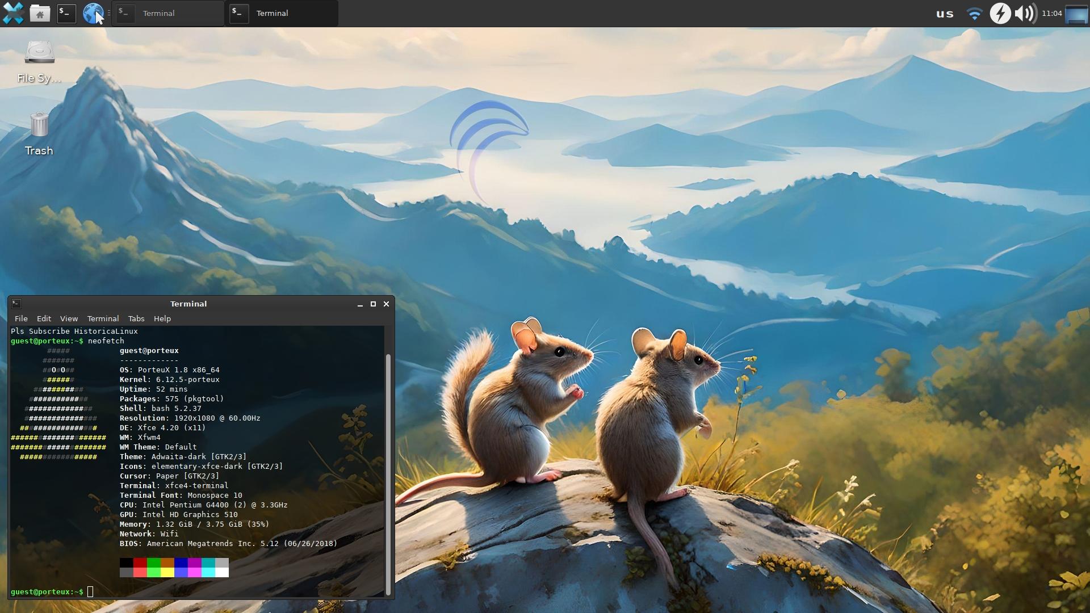The height and width of the screenshot is (613, 1090).
Task: Click the bottom 'guest@porteux:~$' prompt
Action: tap(47, 592)
